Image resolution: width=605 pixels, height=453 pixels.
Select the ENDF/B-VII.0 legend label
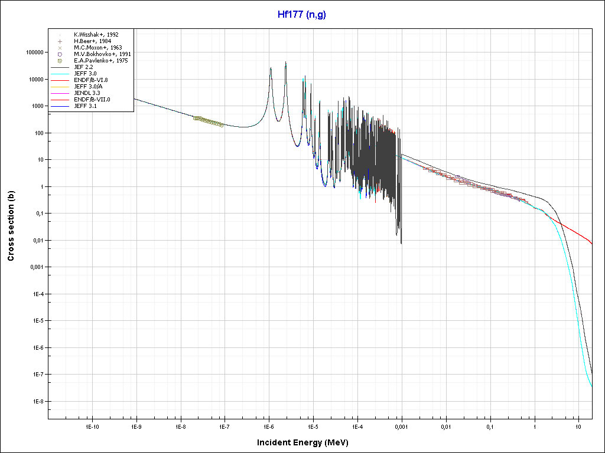(94, 100)
